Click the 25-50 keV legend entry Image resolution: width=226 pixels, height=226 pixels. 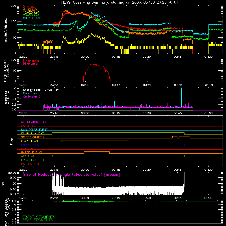[x=31, y=15]
